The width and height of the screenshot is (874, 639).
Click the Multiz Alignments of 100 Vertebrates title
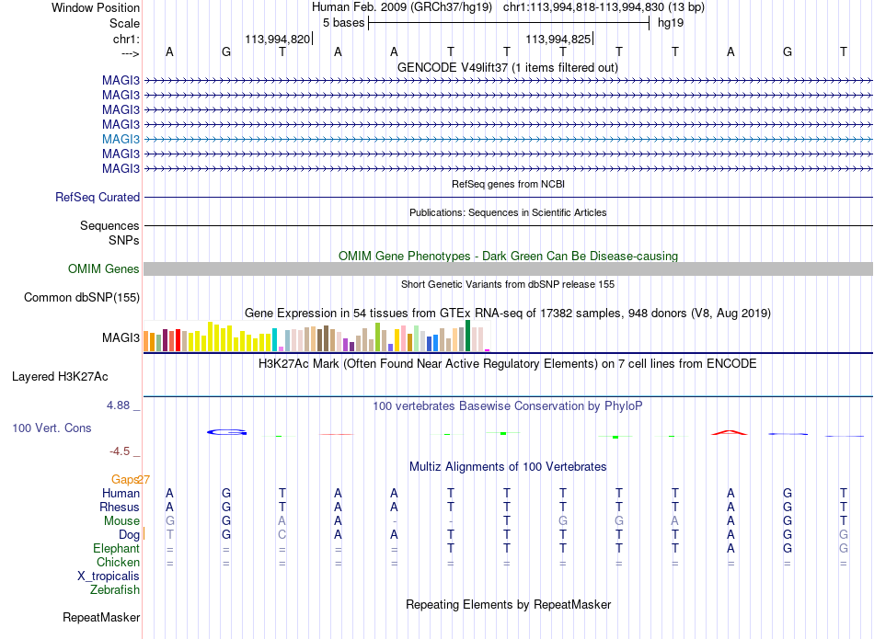(x=508, y=467)
